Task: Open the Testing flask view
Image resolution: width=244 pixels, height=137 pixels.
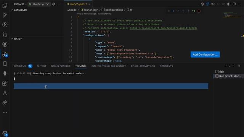Action: [x=5, y=93]
